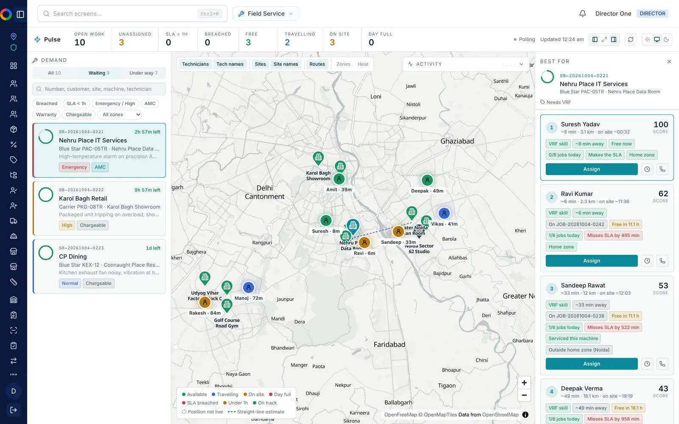
Task: Open map attribution info icon
Action: click(x=525, y=415)
